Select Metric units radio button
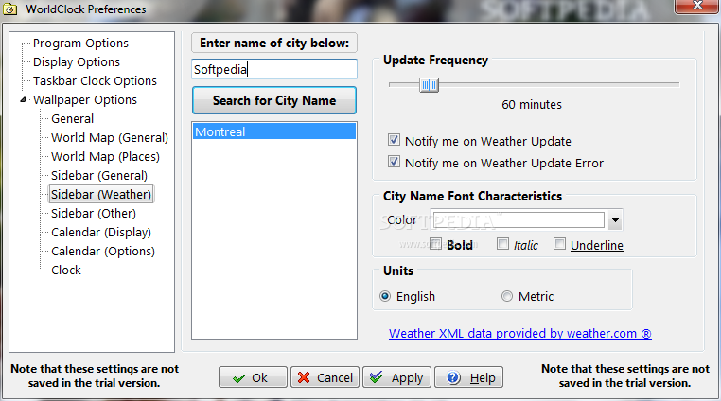This screenshot has width=721, height=401. point(507,296)
